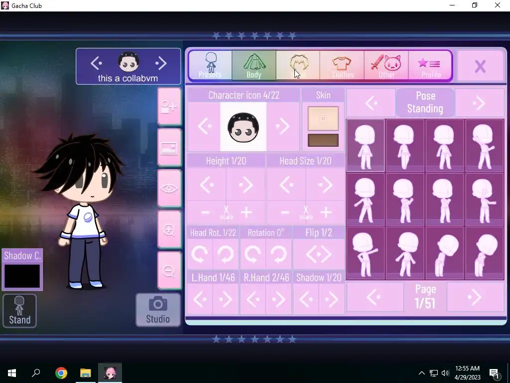Open the notification center

coord(495,373)
